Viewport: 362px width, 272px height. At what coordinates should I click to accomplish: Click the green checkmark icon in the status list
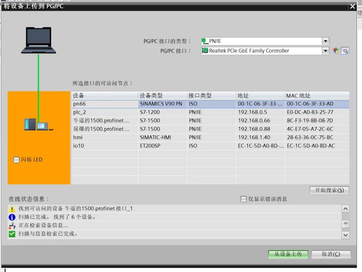(12, 234)
